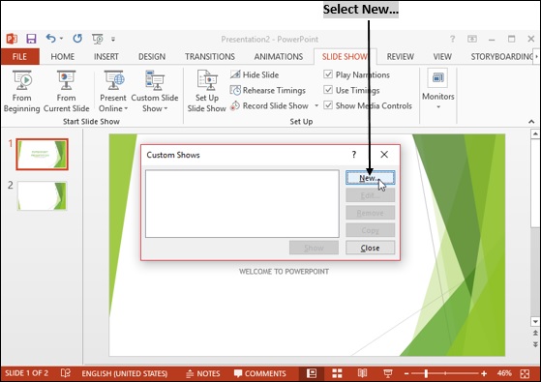Switch to the ANIMATIONS tab

click(x=279, y=56)
